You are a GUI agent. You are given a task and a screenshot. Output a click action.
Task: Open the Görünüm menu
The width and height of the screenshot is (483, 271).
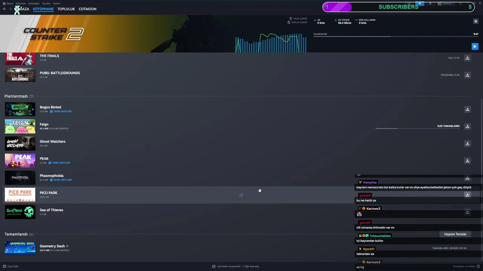click(x=21, y=3)
